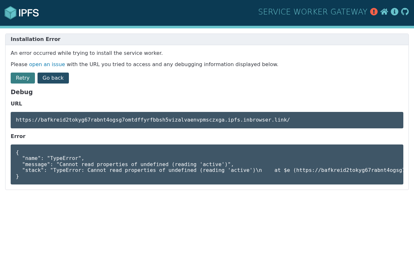
Task: Click the Go back button
Action: pos(53,78)
